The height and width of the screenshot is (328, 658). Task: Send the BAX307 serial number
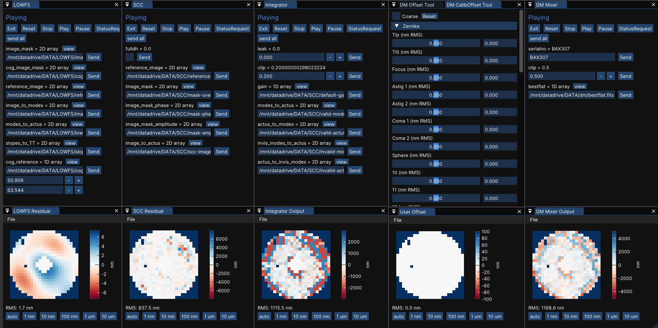(x=626, y=57)
